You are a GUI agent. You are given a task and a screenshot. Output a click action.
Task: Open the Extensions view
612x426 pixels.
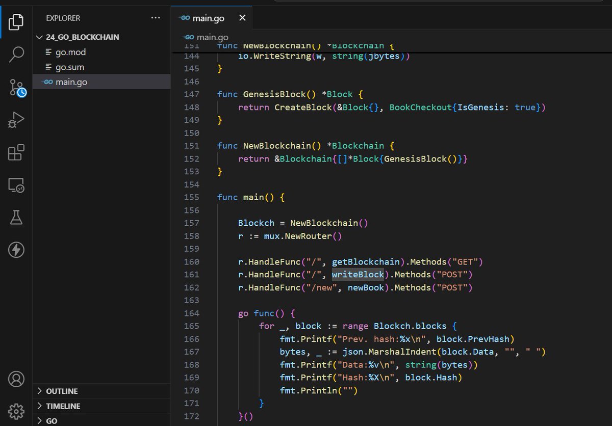(x=16, y=152)
